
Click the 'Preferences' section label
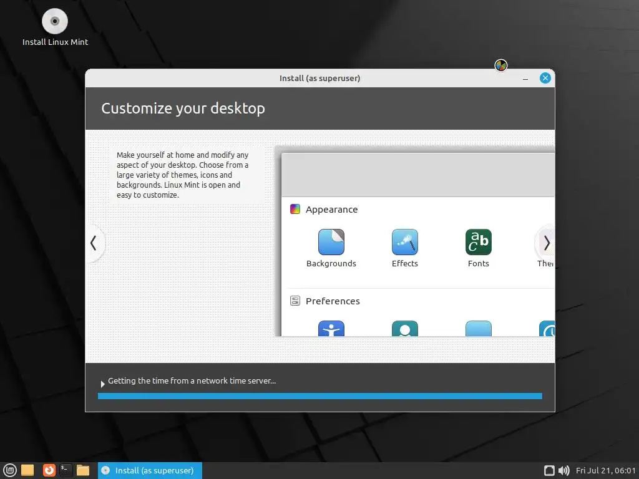point(333,301)
